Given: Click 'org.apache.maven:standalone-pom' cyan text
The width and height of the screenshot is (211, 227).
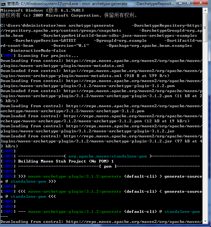Looking at the screenshot, I should [x=108, y=156].
